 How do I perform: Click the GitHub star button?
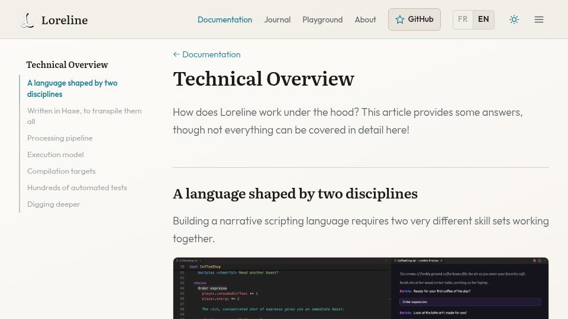(x=414, y=19)
